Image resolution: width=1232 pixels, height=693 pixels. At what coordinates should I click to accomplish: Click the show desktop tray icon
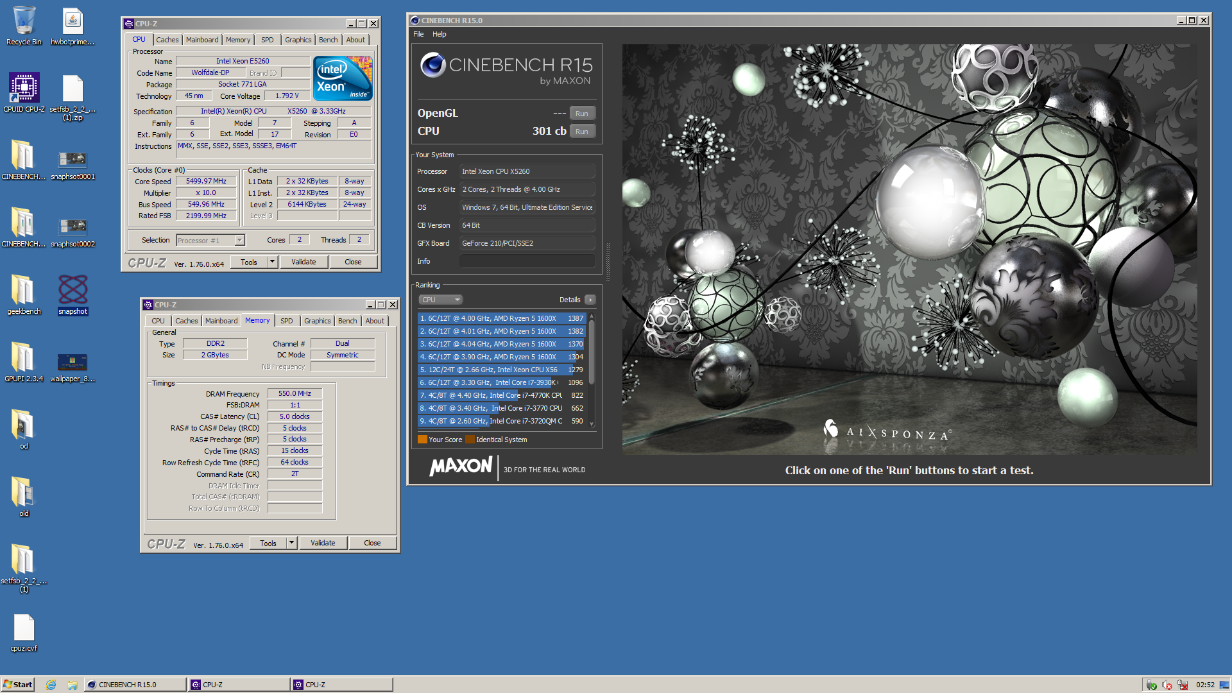pyautogui.click(x=1224, y=685)
